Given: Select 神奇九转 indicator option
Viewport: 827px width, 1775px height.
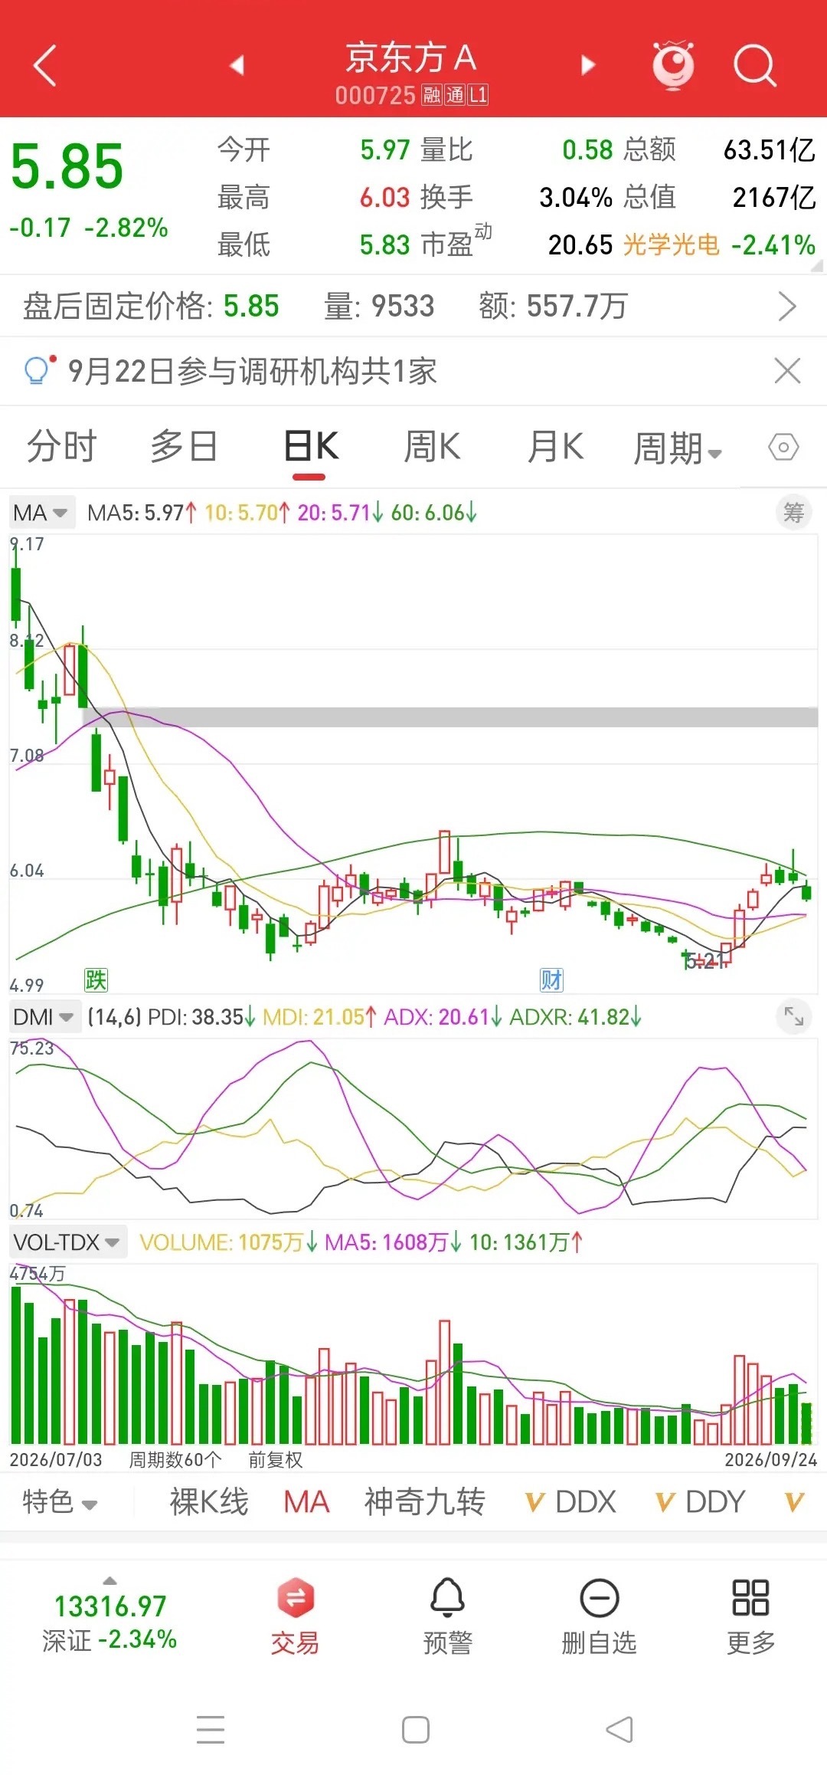Looking at the screenshot, I should pyautogui.click(x=425, y=1502).
